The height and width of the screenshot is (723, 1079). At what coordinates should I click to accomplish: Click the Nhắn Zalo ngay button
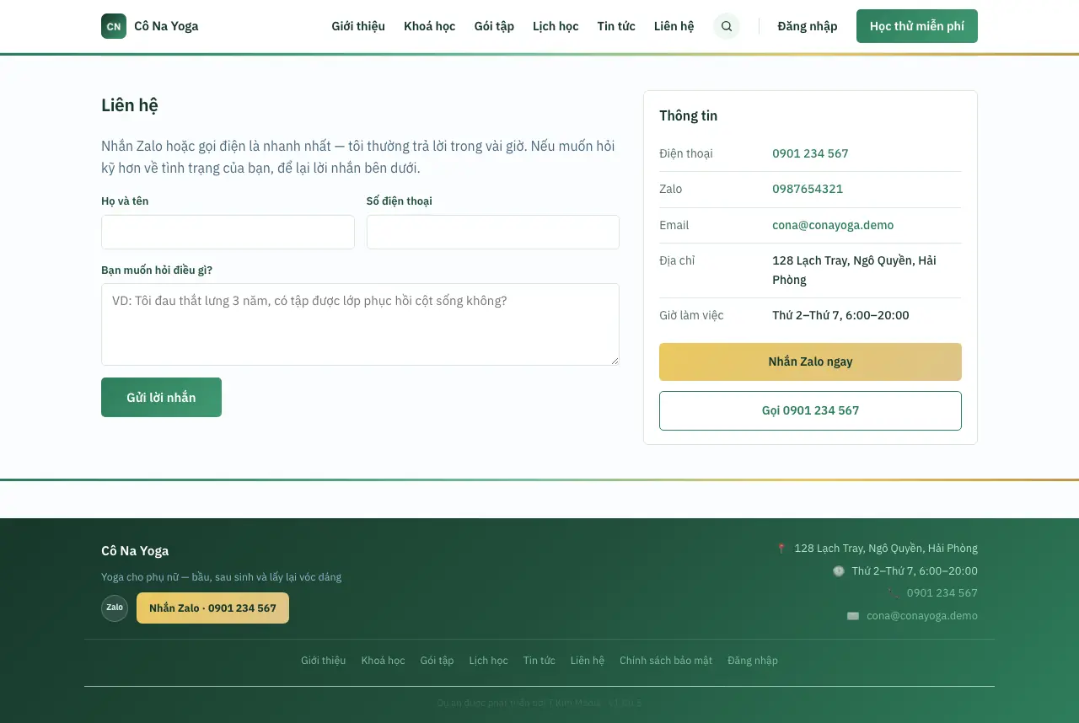pos(810,361)
